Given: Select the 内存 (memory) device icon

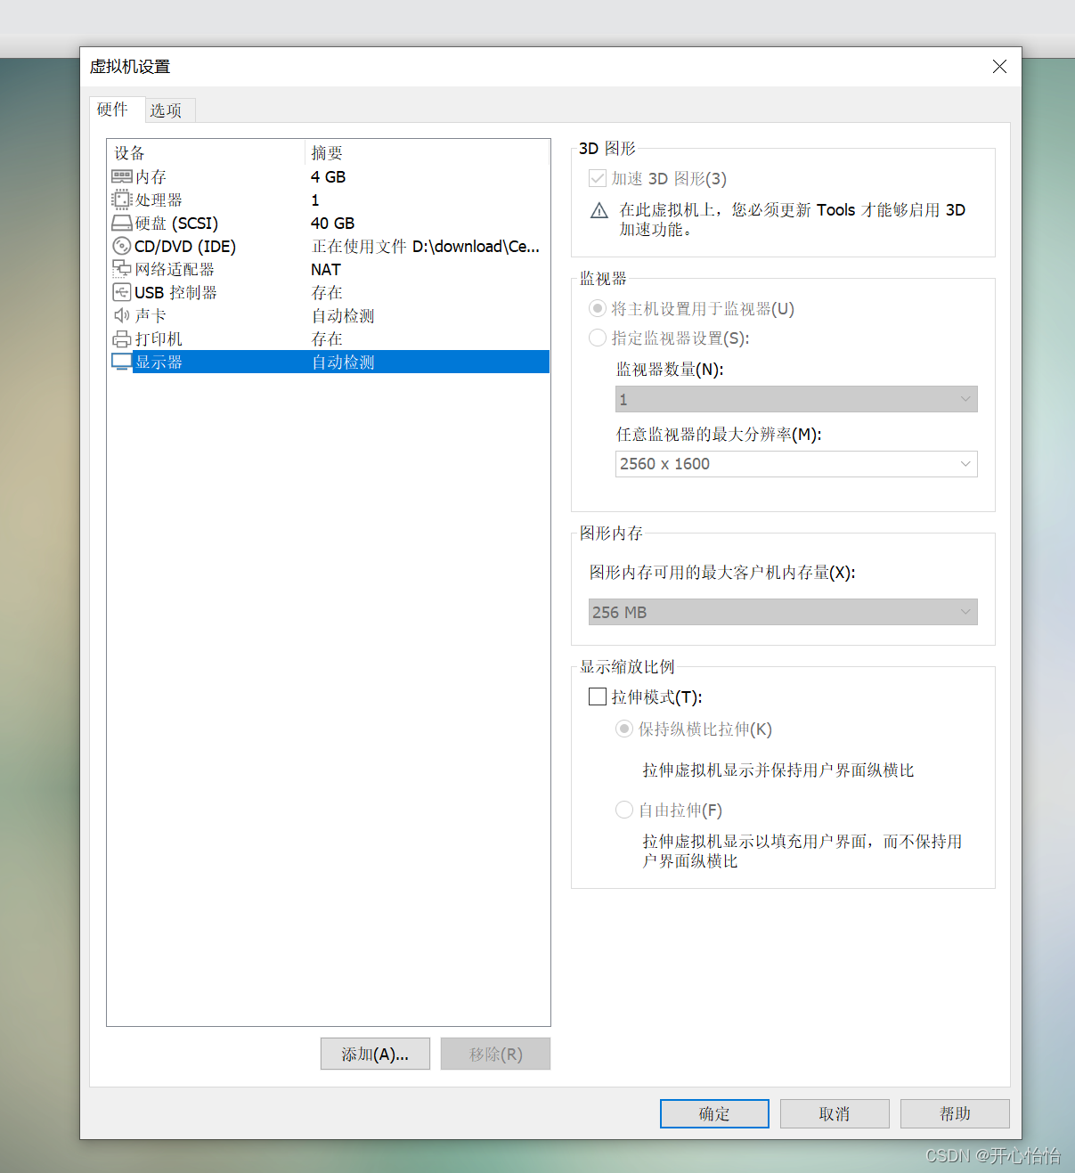Looking at the screenshot, I should (x=122, y=175).
